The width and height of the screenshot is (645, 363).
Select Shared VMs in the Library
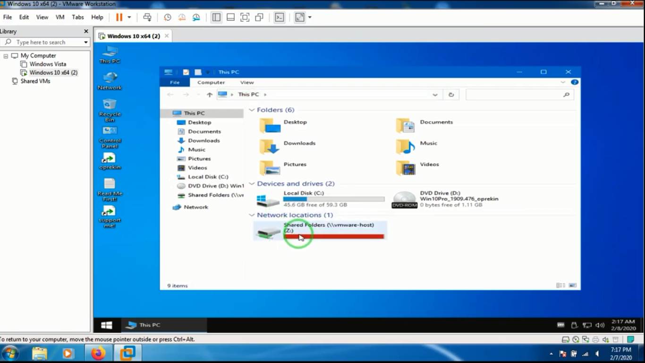[35, 81]
